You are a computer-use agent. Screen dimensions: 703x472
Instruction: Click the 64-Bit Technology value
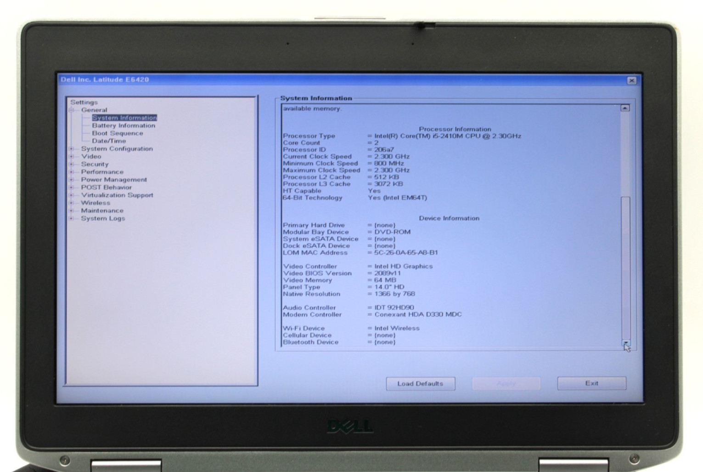[x=397, y=198]
